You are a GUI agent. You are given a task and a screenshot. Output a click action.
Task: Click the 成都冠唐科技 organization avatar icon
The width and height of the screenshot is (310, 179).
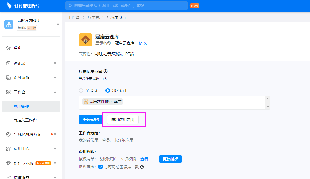point(9,24)
